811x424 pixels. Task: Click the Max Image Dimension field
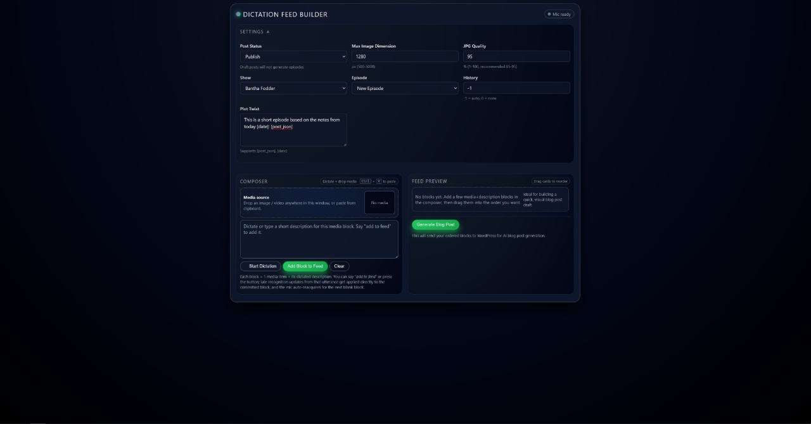click(405, 56)
